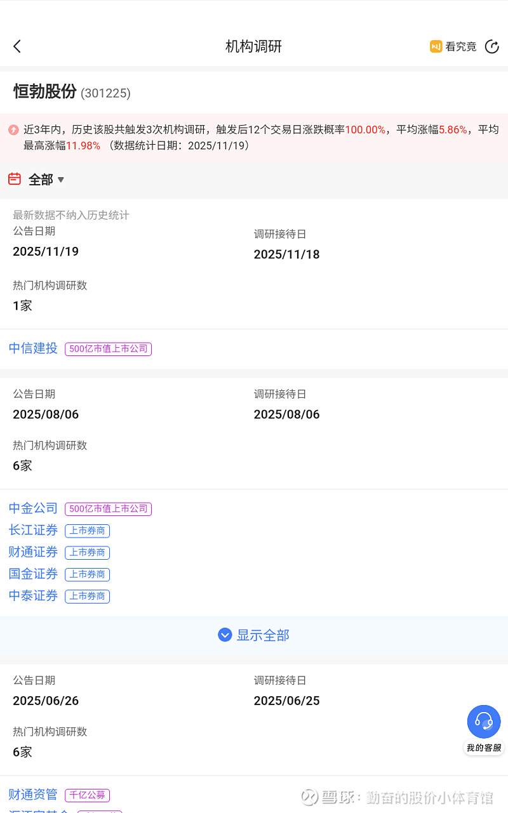Open 财通资管 institution link
The height and width of the screenshot is (813, 508).
[x=33, y=795]
